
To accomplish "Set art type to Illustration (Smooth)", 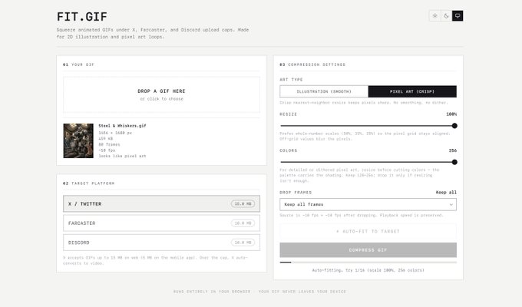I will coord(324,91).
